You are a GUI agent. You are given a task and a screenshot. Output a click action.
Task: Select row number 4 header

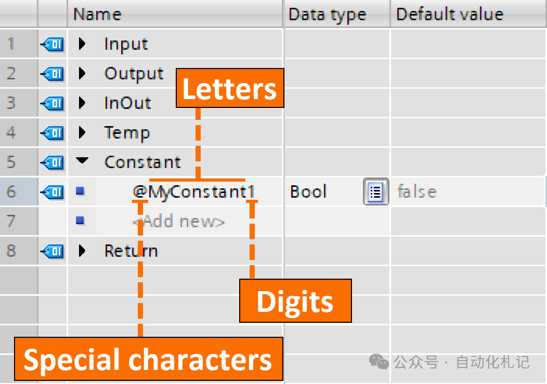coord(19,132)
